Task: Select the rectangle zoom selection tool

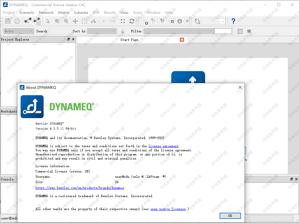Action: coord(84,21)
